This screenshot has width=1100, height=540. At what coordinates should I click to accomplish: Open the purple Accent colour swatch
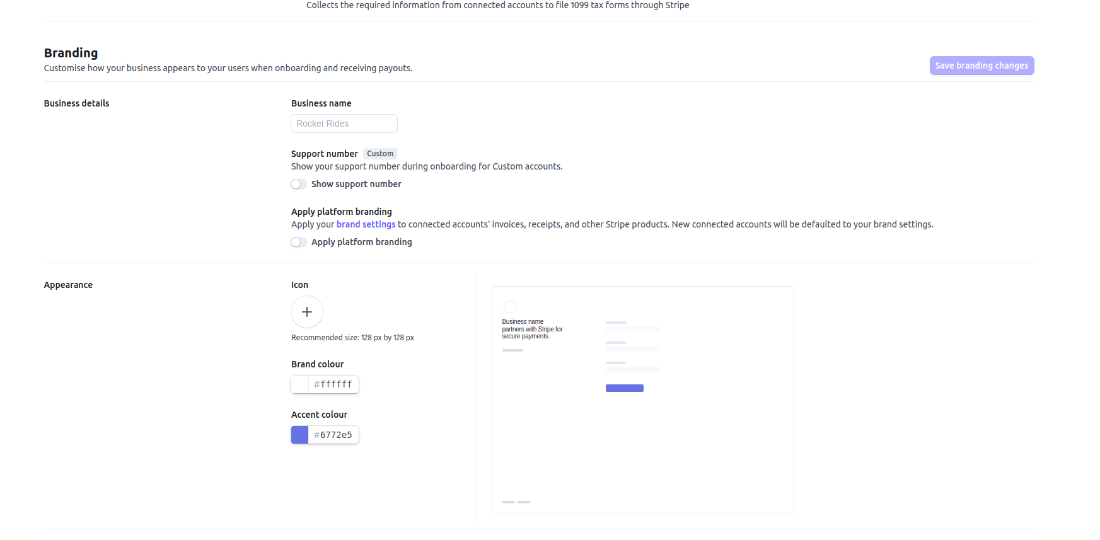click(300, 435)
